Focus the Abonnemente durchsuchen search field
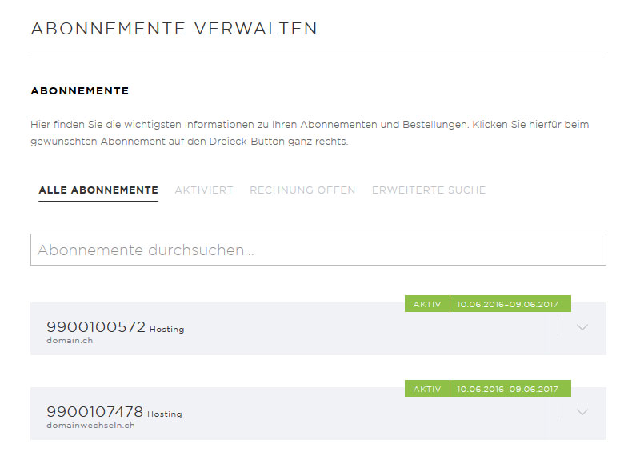The image size is (632, 464). pos(318,250)
